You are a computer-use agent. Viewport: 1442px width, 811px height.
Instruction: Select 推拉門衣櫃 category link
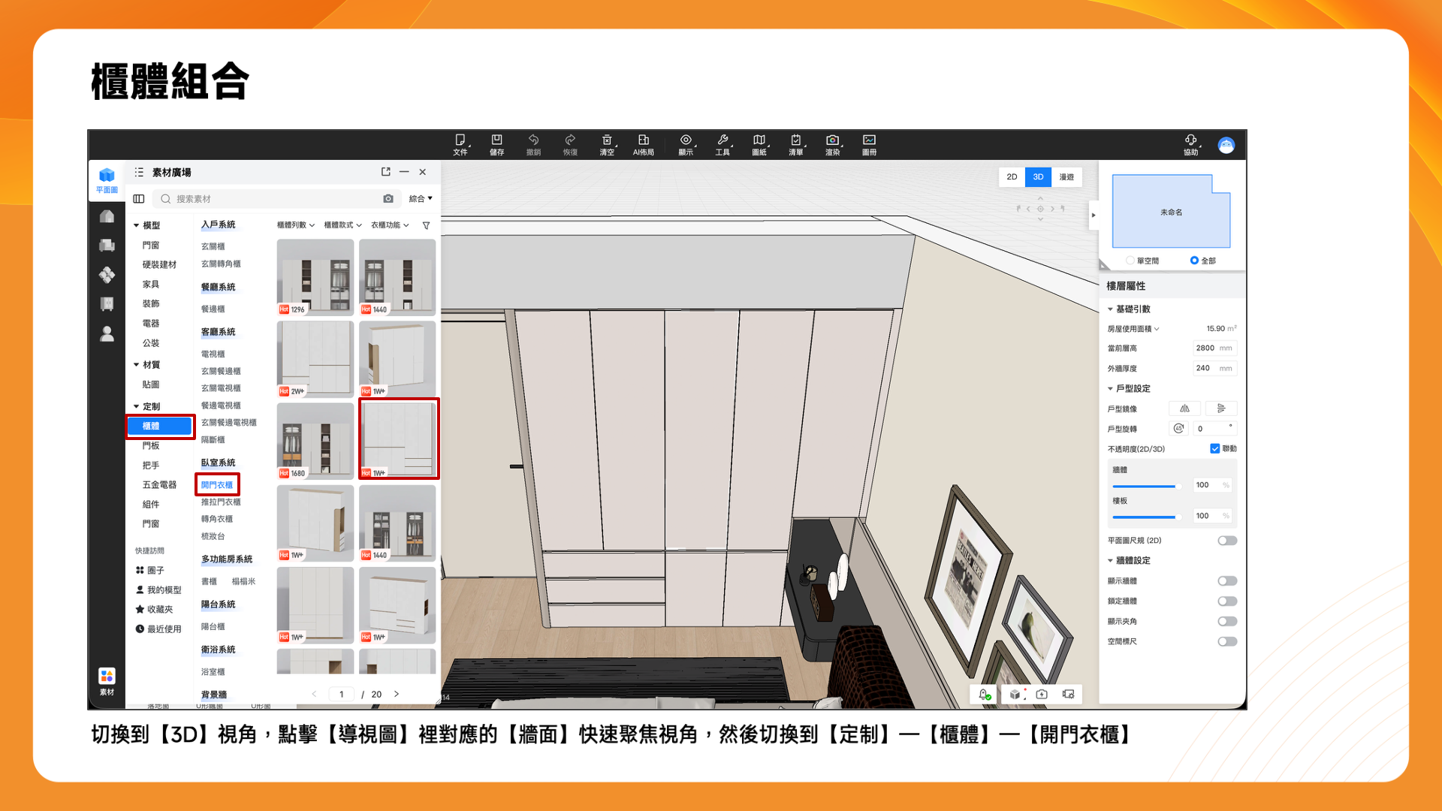tap(221, 502)
